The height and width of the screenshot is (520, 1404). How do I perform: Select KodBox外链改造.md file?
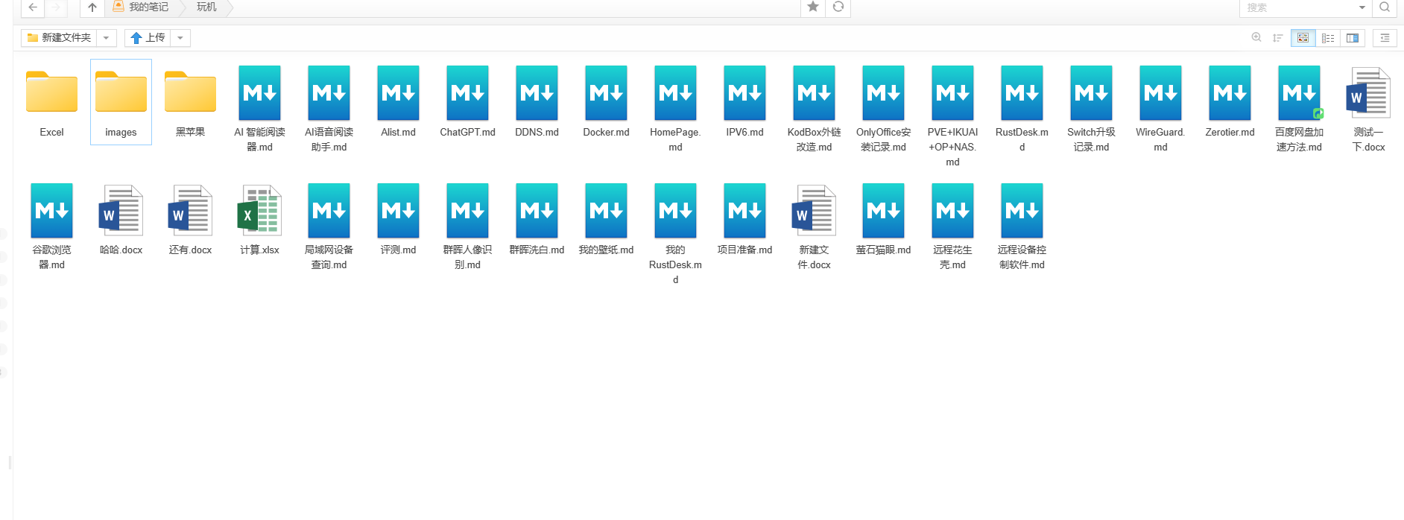(x=814, y=109)
